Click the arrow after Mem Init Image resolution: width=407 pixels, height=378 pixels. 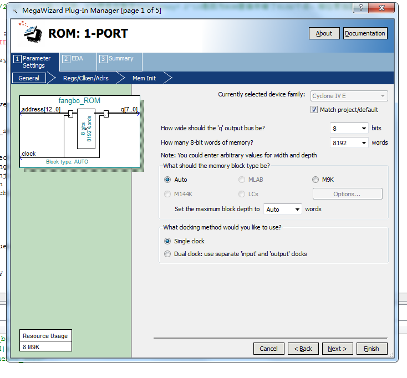tap(167, 78)
